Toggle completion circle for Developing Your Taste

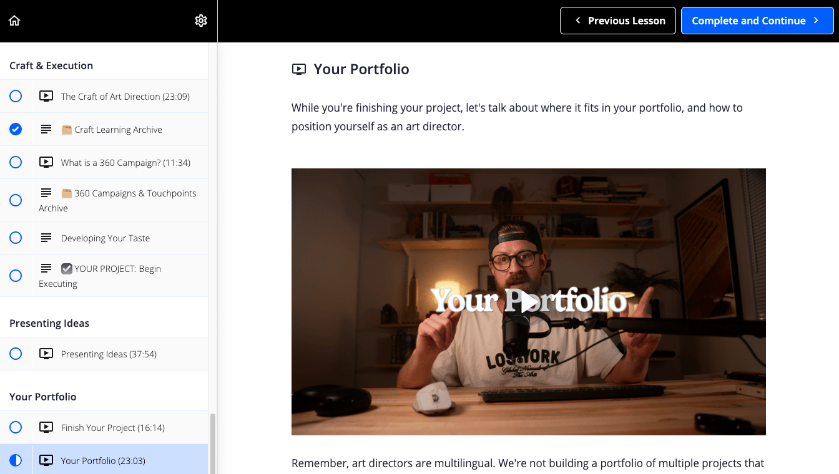pyautogui.click(x=16, y=238)
